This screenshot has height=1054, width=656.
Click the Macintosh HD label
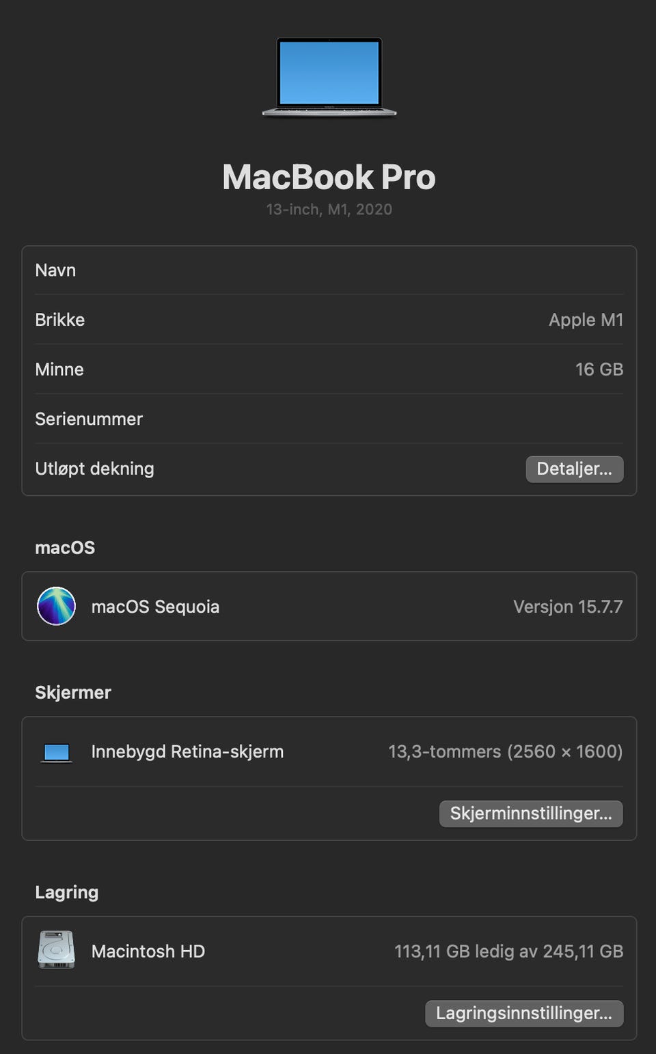[148, 951]
